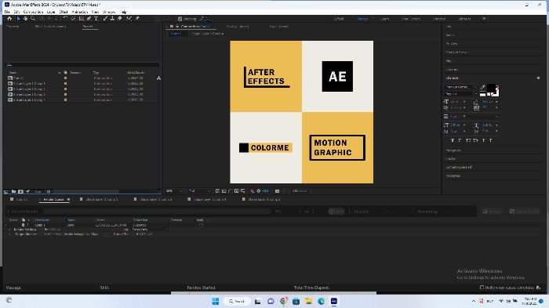Select the Hand tool
Image resolution: width=549 pixels, height=308 pixels.
26,19
